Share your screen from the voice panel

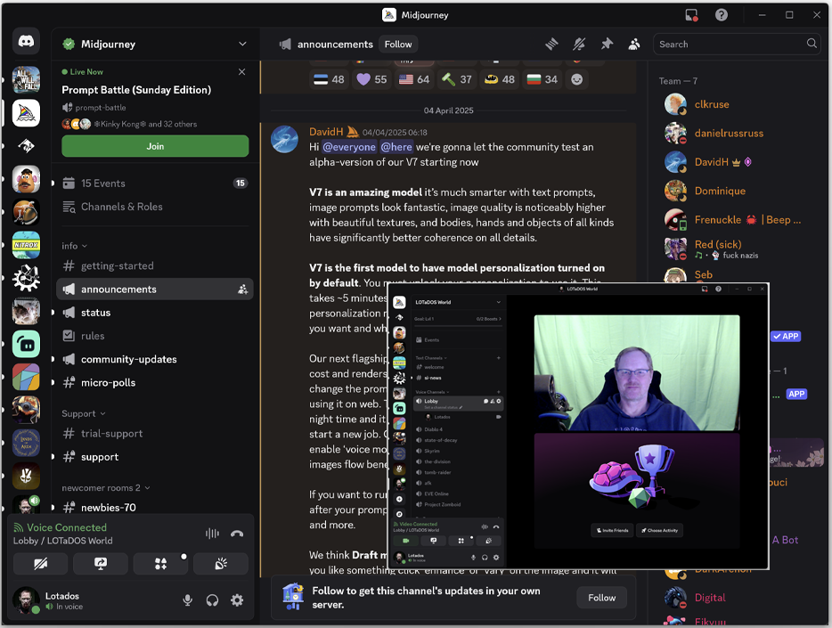pyautogui.click(x=101, y=564)
